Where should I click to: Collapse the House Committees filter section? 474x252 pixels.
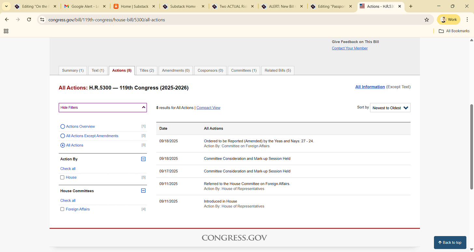point(143,191)
